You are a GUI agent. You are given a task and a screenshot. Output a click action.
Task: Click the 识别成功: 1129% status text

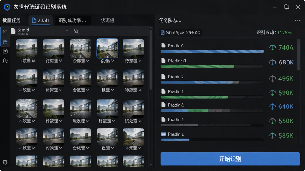coord(274,33)
